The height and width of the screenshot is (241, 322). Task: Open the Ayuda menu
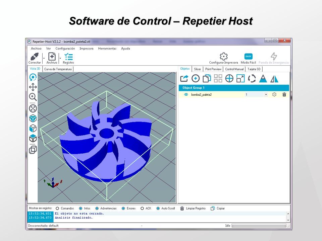(x=125, y=49)
